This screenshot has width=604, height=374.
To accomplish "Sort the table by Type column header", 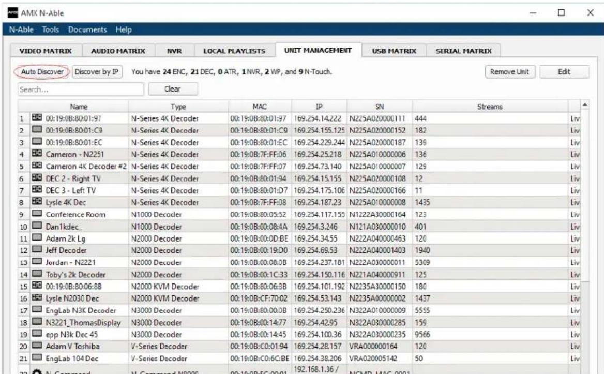I will [x=178, y=107].
